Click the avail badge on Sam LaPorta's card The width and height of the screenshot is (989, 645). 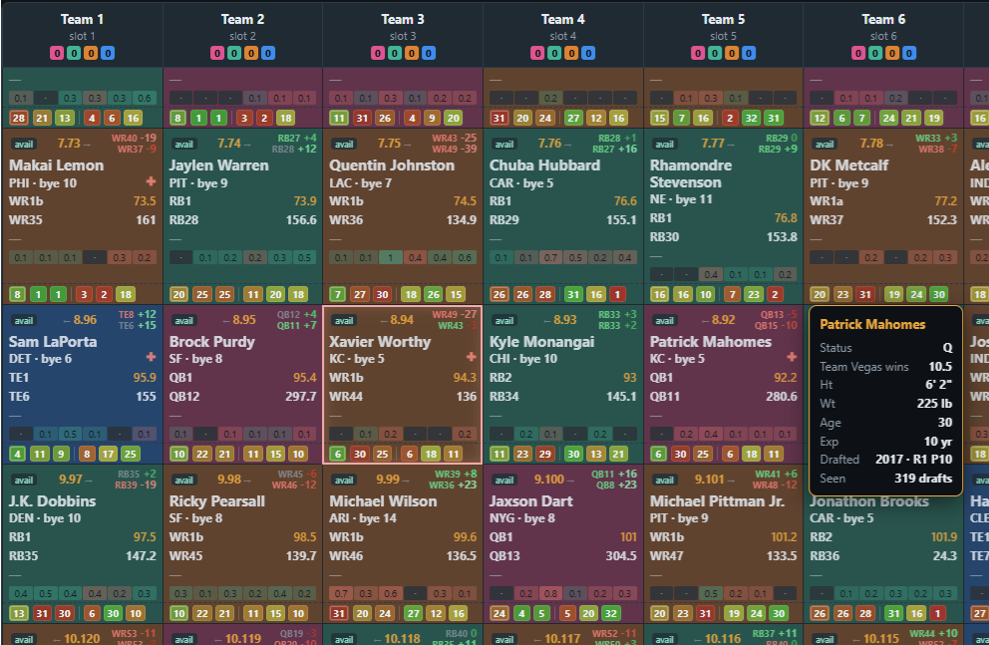[x=24, y=321]
